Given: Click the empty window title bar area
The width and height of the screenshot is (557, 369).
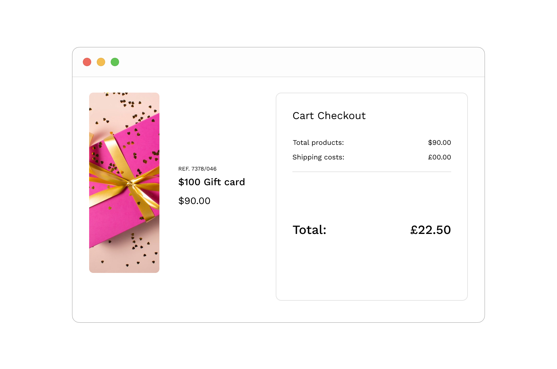Looking at the screenshot, I should coord(278,62).
